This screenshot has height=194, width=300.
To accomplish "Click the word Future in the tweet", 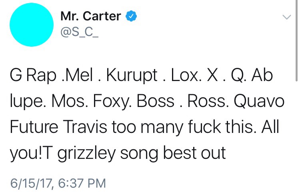I will point(34,127).
